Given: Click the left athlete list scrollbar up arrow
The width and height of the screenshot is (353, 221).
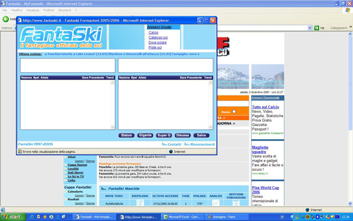Looking at the screenshot, I should (113, 83).
